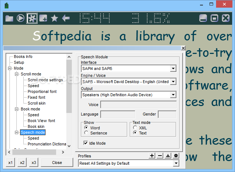
Task: Select Speed under Scroll mode
Action: [x=33, y=86]
